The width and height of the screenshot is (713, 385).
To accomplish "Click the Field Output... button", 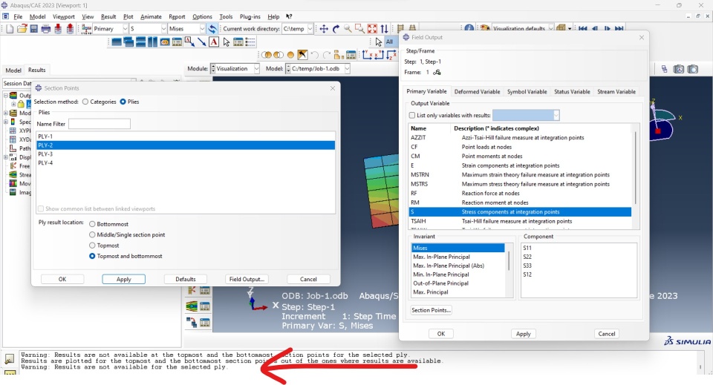I will tap(247, 279).
